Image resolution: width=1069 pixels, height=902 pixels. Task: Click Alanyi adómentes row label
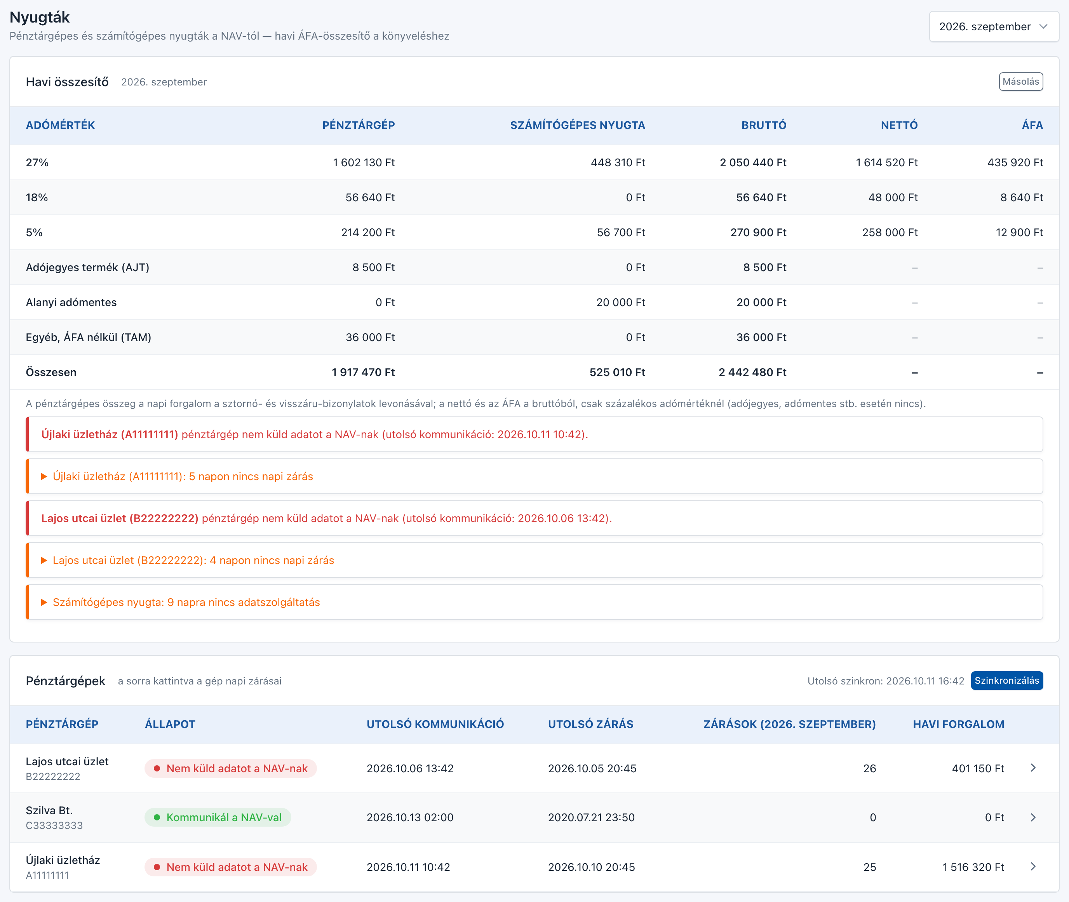(x=71, y=302)
